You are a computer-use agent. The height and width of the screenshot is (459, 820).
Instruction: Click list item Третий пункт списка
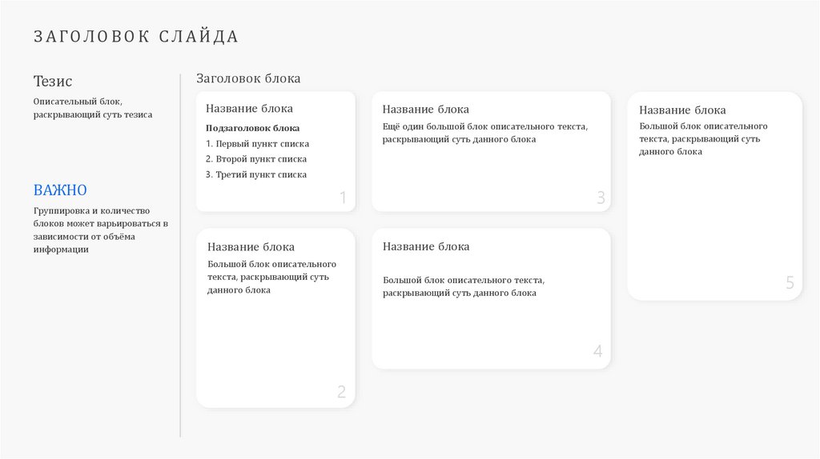256,174
